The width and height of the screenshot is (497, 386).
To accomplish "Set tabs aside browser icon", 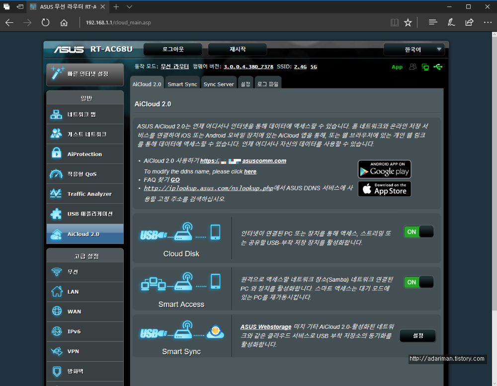I will point(20,6).
